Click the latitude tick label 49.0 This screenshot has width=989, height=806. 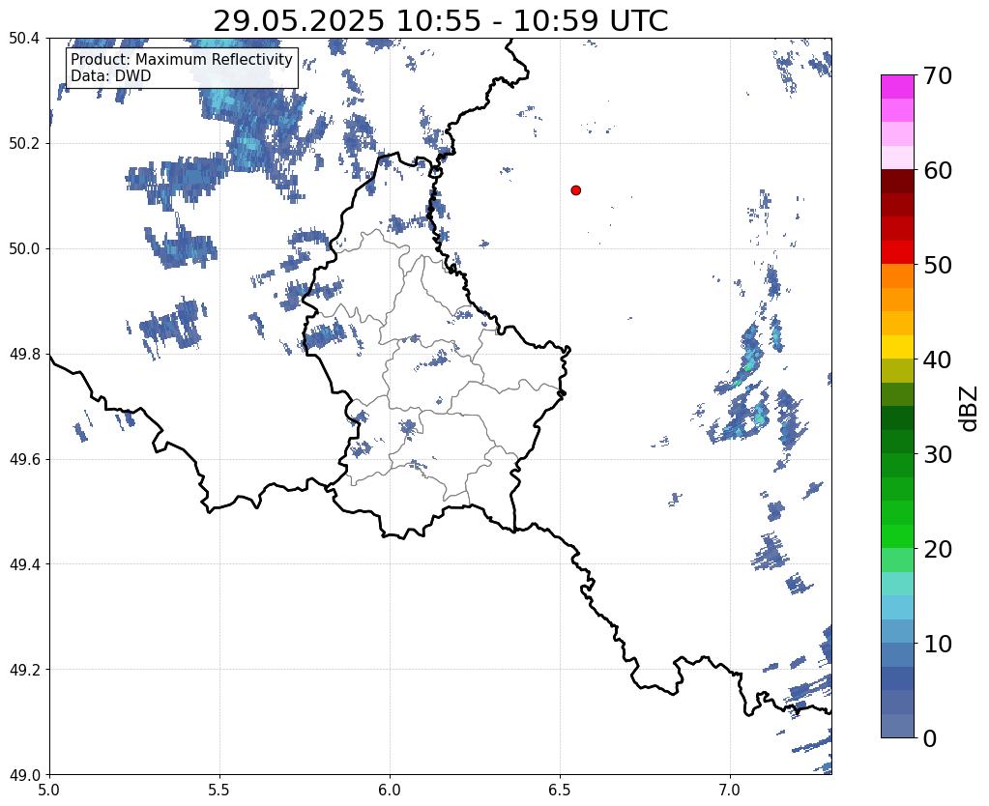pyautogui.click(x=24, y=775)
